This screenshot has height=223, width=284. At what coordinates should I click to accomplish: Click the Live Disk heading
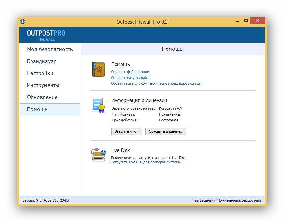coord(120,150)
